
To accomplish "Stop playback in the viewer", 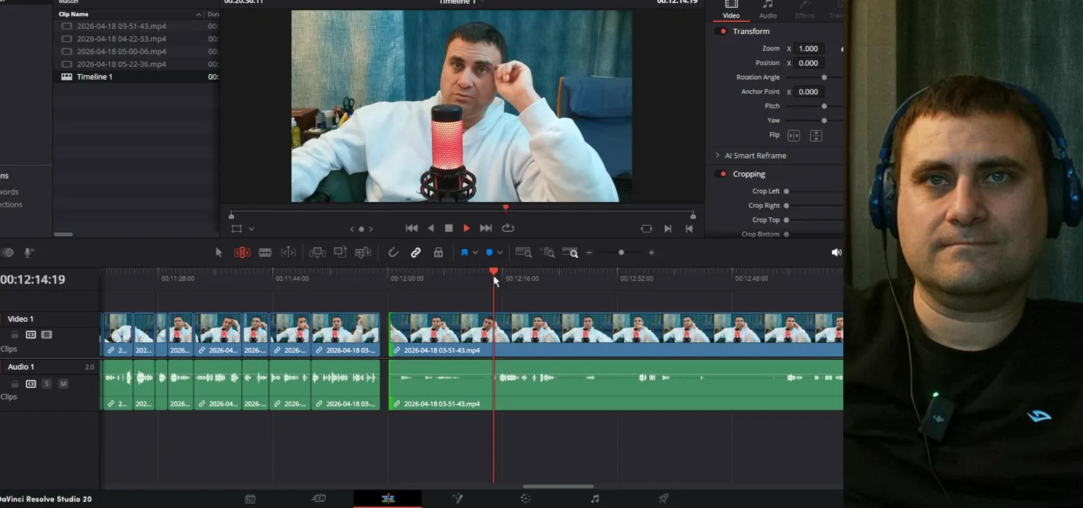I will click(x=448, y=229).
